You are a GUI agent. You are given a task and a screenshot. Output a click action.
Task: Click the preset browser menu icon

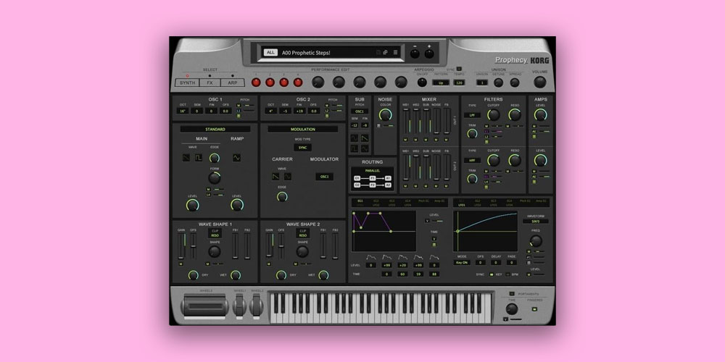(396, 52)
